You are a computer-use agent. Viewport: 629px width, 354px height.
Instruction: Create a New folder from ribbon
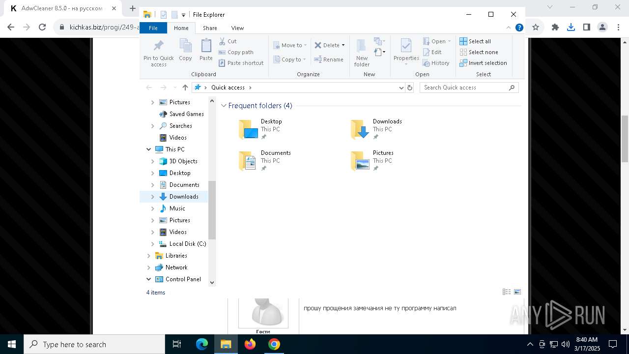[362, 53]
